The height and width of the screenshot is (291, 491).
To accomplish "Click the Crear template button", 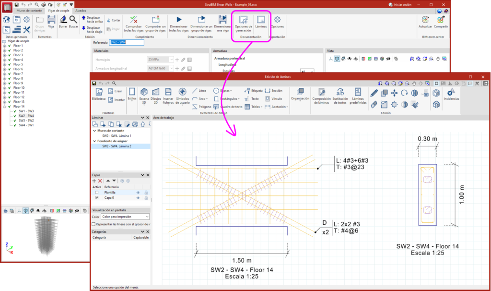I will [x=115, y=91].
